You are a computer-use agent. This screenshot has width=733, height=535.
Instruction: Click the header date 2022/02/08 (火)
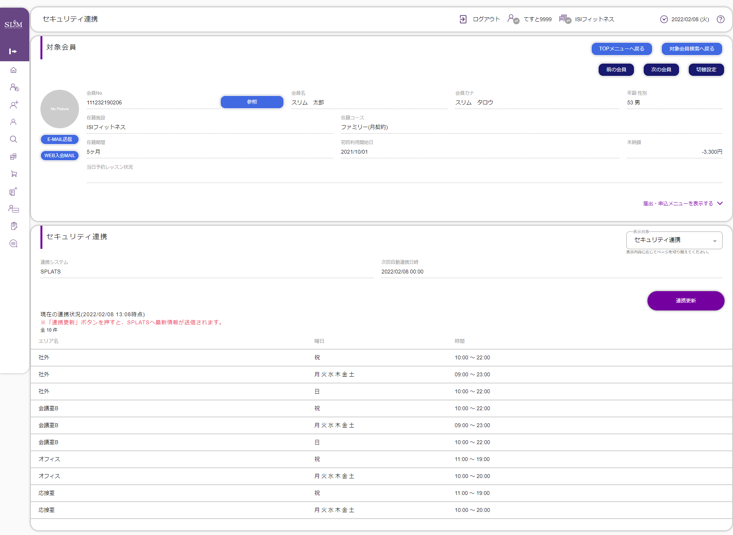[690, 19]
